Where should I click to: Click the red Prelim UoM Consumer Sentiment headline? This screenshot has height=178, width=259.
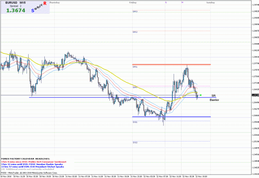pyautogui.click(x=34, y=162)
